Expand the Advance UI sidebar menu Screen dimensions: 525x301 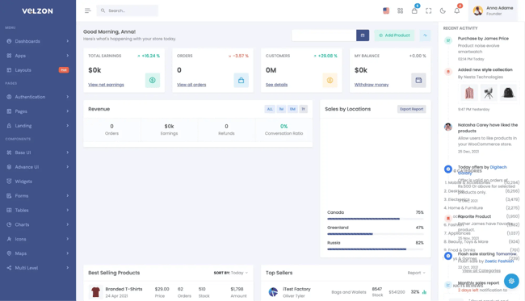[38, 166]
